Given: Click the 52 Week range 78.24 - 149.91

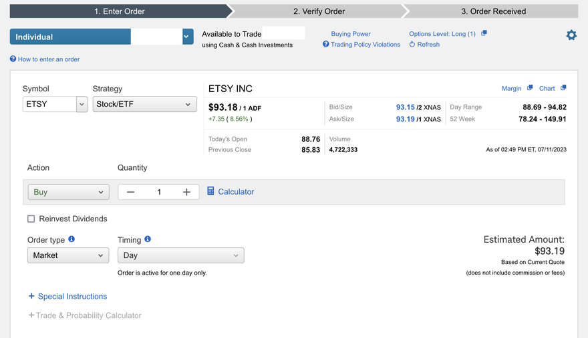Looking at the screenshot, I should click(543, 119).
